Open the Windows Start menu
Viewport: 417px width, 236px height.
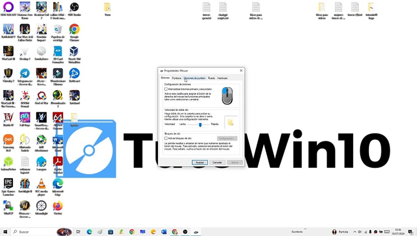pyautogui.click(x=5, y=232)
